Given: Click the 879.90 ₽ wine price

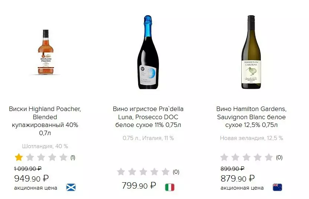Looking at the screenshot, I should click(238, 179).
